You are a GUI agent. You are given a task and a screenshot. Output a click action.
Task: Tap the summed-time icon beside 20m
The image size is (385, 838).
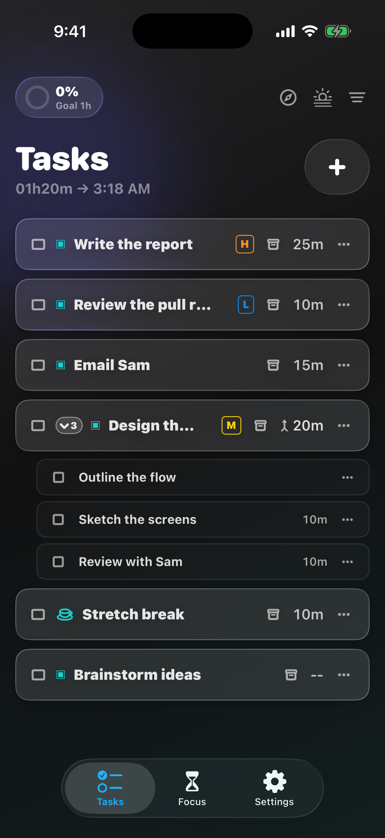point(284,425)
